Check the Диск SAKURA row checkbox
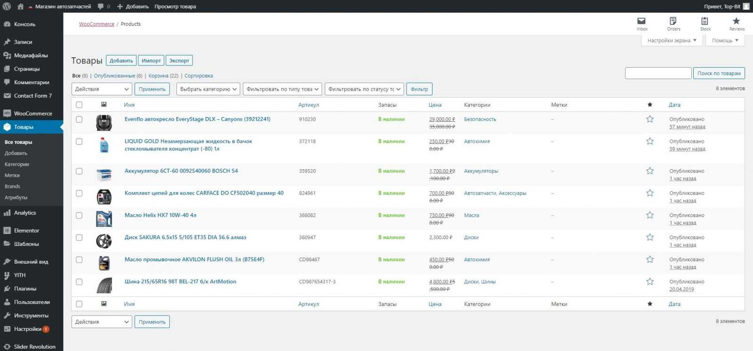The width and height of the screenshot is (753, 351). pos(79,237)
